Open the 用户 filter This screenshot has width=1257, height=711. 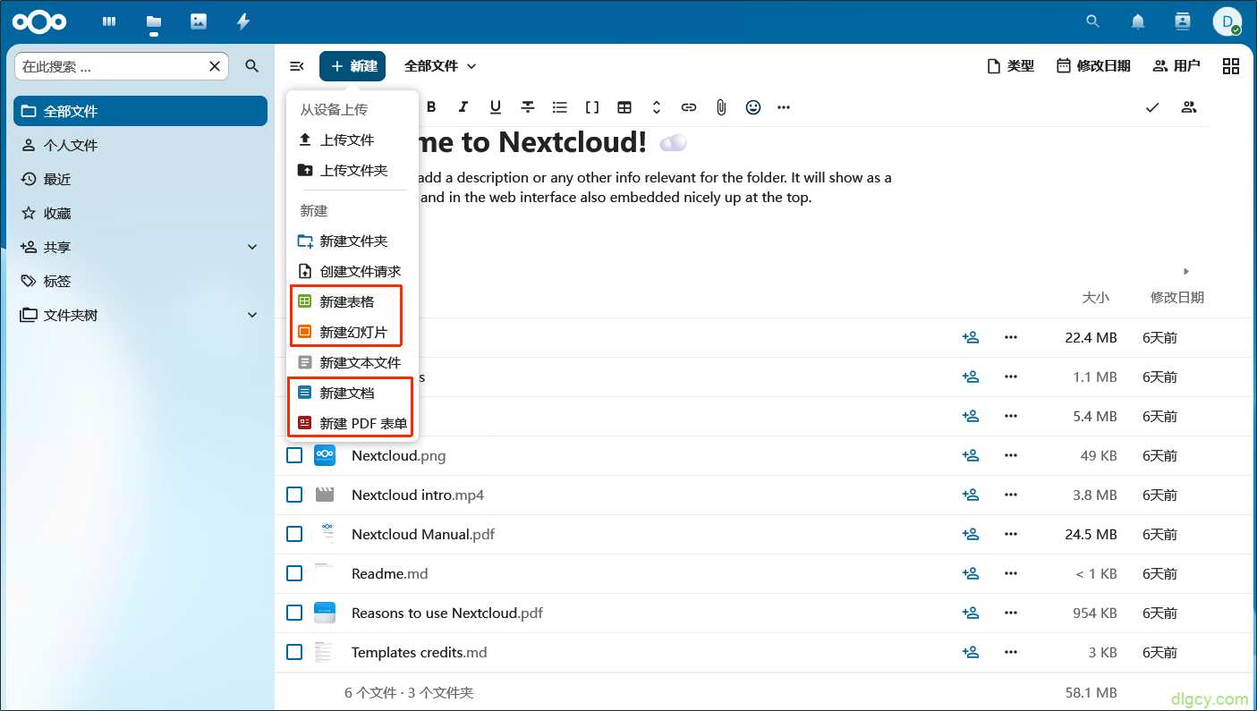[x=1176, y=66]
